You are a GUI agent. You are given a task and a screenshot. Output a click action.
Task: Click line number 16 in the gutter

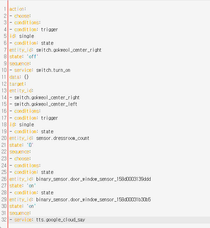click(4, 111)
